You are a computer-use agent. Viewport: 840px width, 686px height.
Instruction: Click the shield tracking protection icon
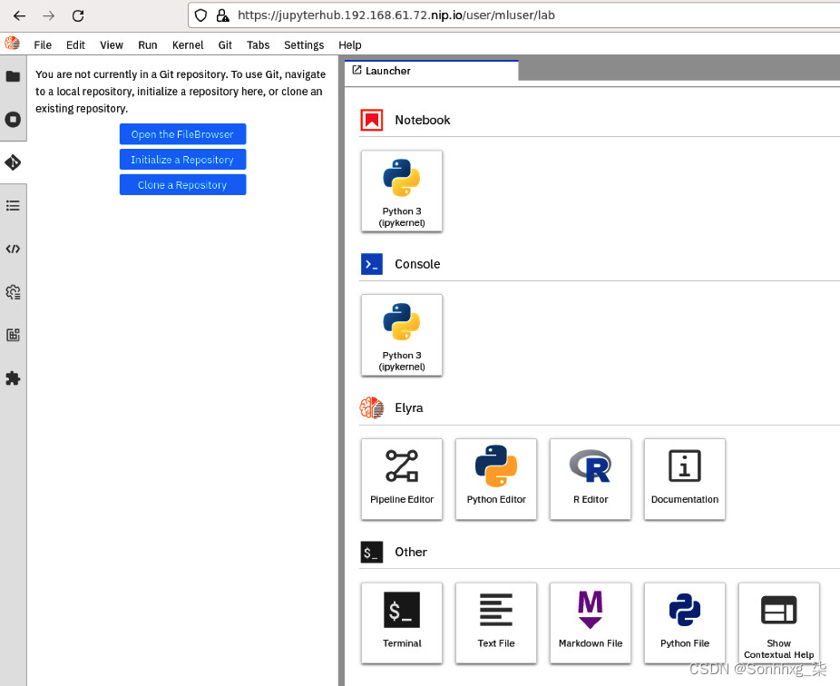(x=200, y=15)
